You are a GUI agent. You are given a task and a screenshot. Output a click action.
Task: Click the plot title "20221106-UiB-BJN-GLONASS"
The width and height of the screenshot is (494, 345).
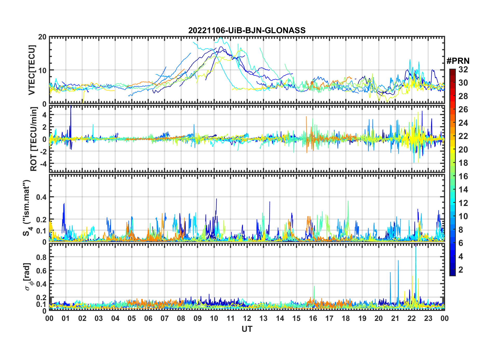pos(247,31)
